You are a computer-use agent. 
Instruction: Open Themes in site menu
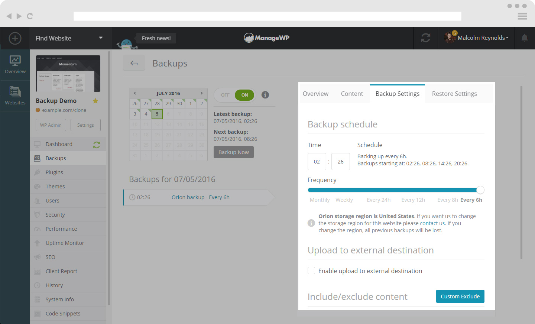[68, 187]
